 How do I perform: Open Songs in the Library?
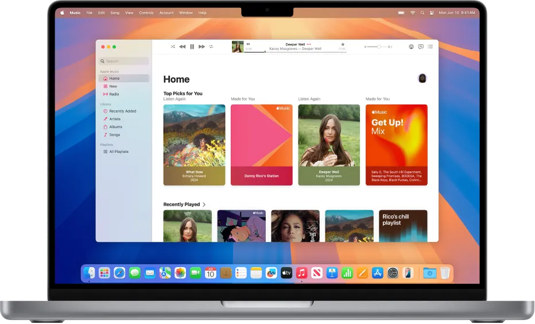[x=124, y=135]
